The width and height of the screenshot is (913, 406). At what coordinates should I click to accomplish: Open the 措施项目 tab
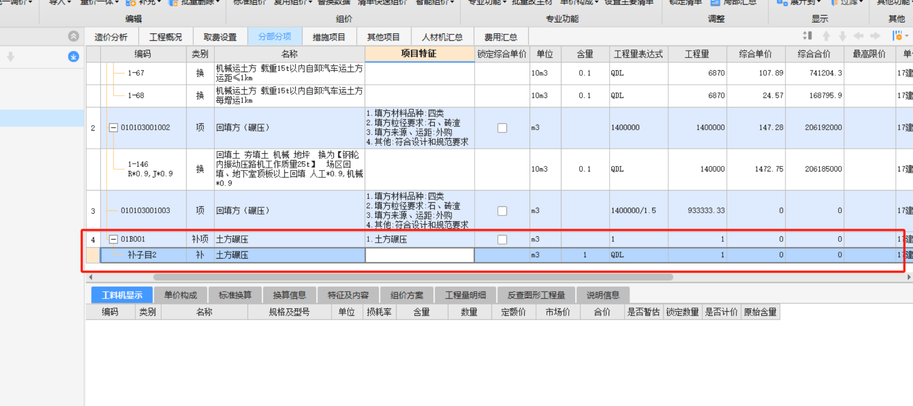(329, 37)
